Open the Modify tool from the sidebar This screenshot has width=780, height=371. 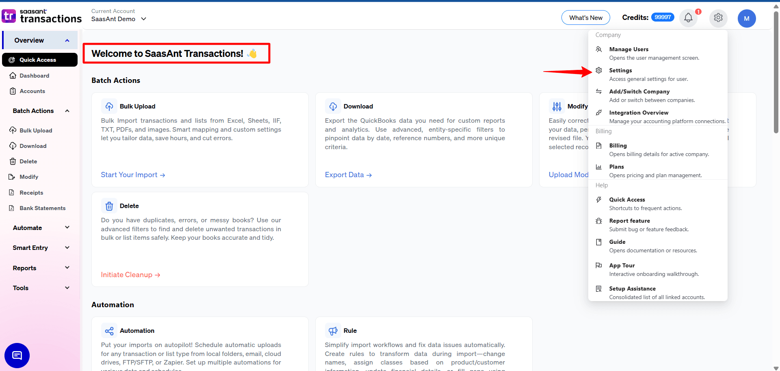point(28,176)
